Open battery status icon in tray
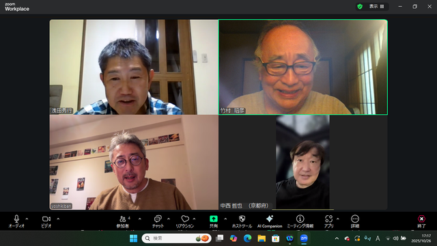437x246 pixels. (x=404, y=238)
